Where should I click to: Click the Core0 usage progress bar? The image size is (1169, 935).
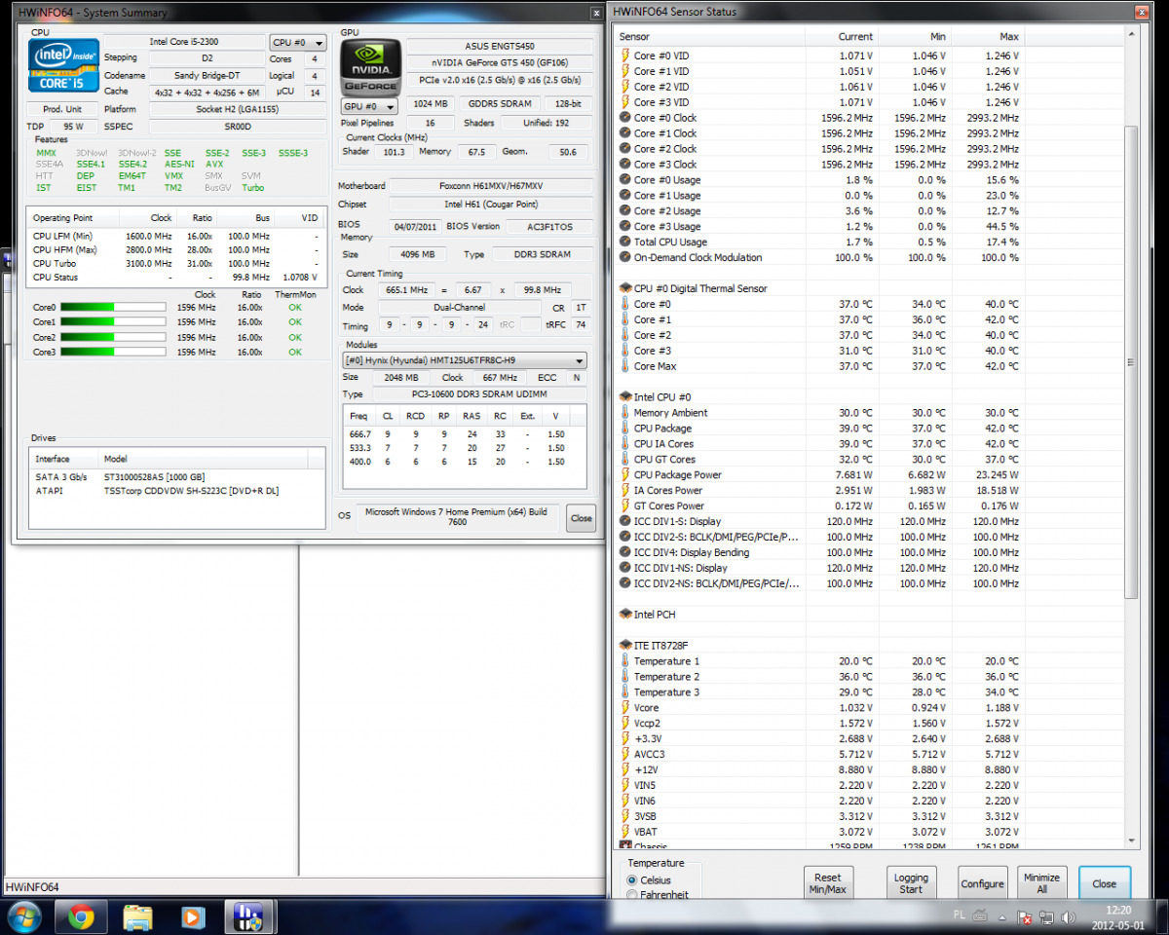(x=113, y=307)
